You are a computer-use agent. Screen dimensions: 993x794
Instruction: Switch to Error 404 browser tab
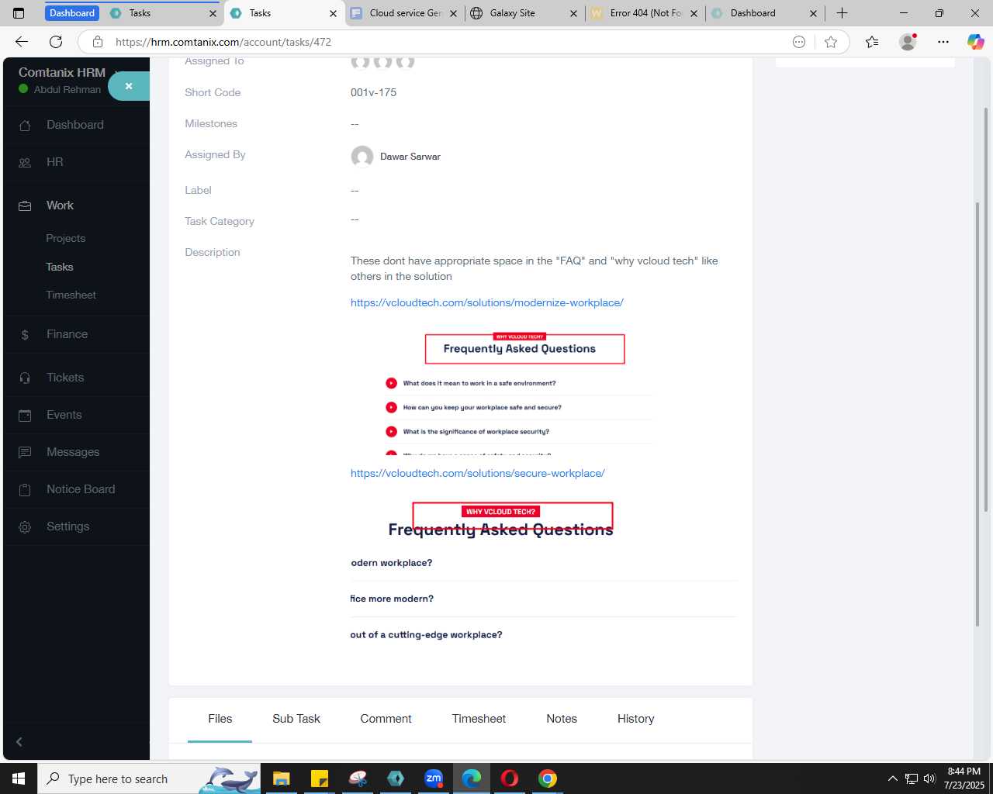[x=645, y=13]
